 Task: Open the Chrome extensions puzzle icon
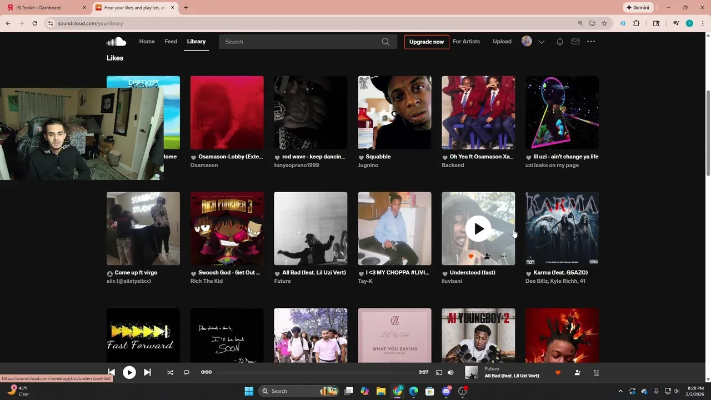(x=637, y=23)
